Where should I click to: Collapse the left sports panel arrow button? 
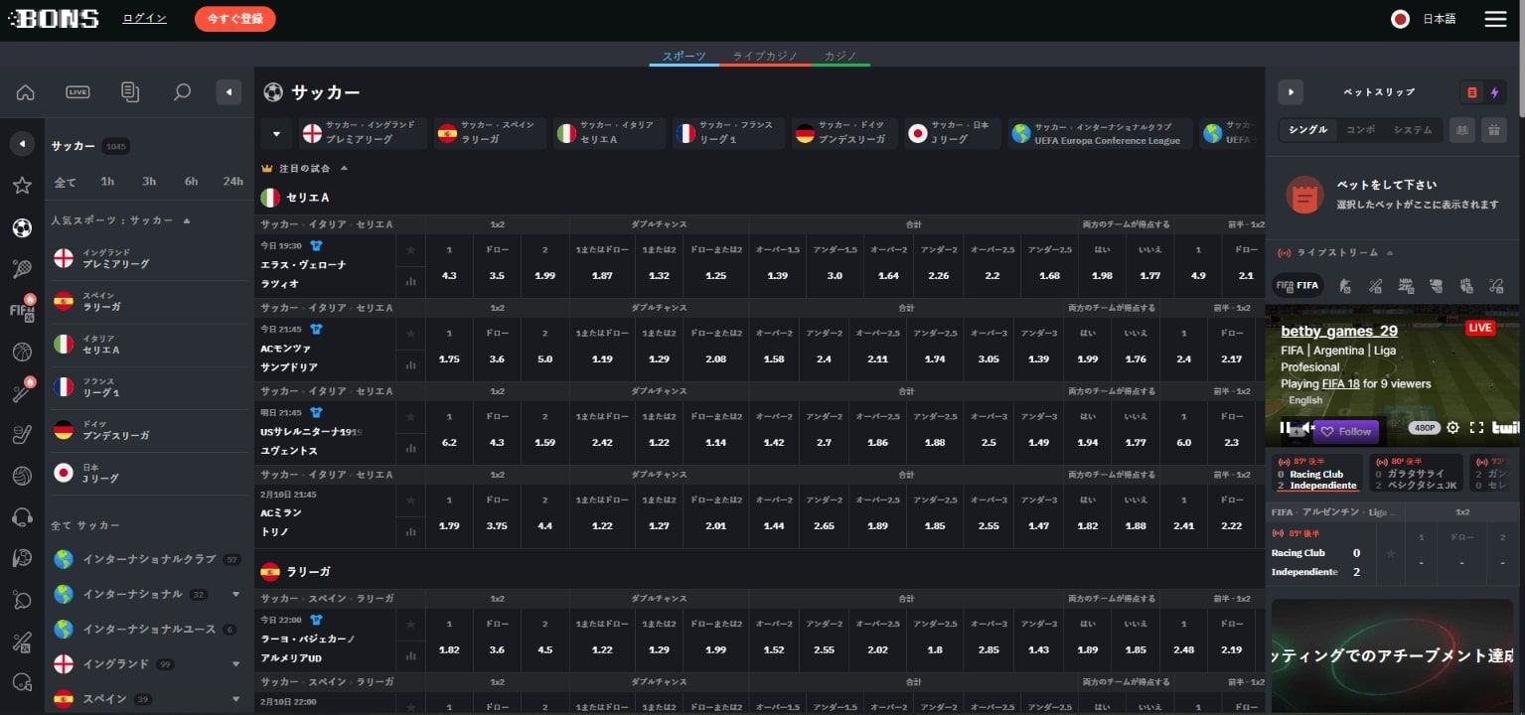click(x=229, y=92)
